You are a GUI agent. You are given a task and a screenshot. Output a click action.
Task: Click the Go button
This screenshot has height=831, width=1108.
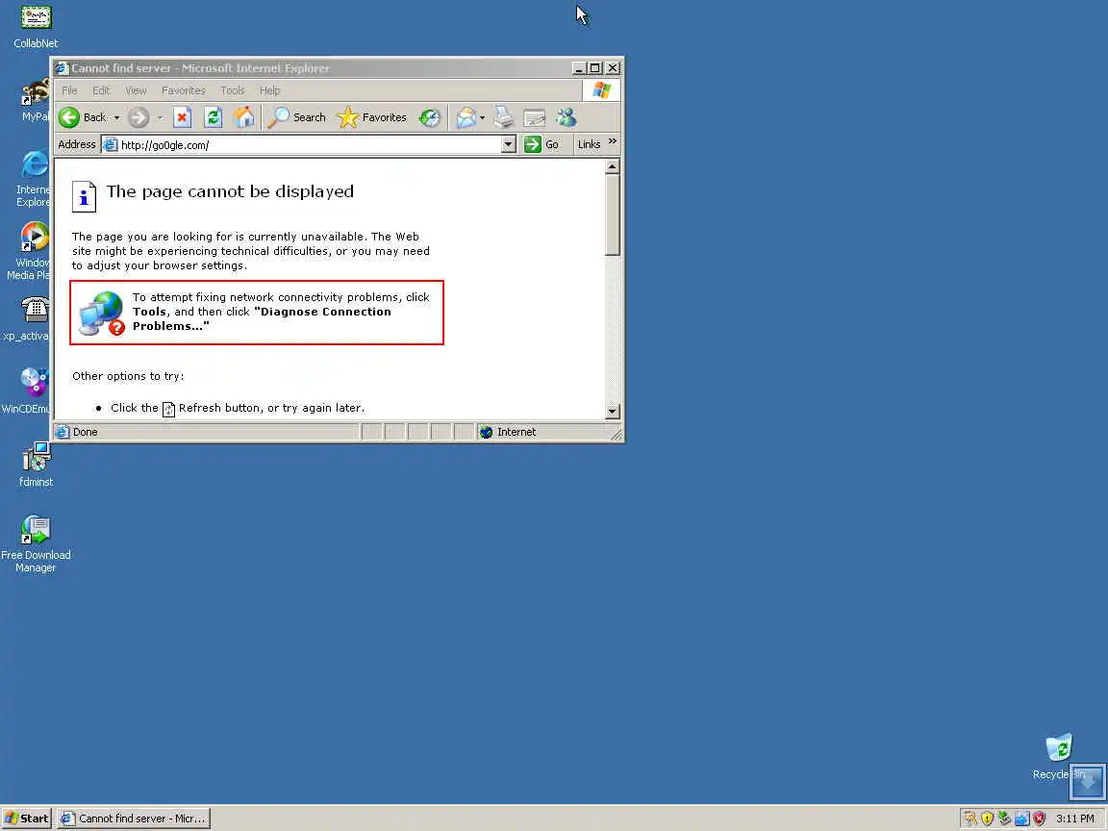click(541, 145)
